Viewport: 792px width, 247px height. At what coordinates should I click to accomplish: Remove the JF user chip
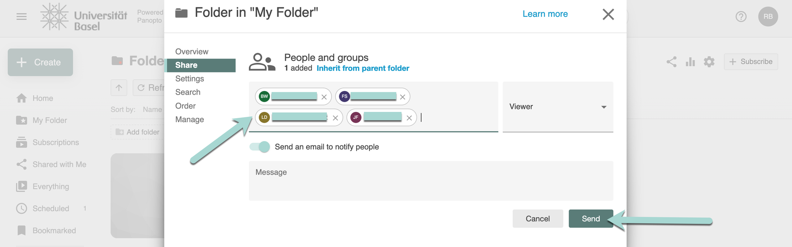409,118
